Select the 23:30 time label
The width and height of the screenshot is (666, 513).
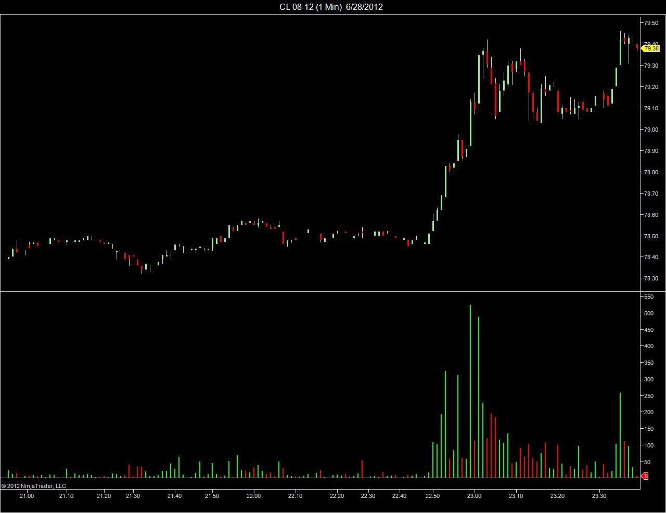(x=599, y=496)
